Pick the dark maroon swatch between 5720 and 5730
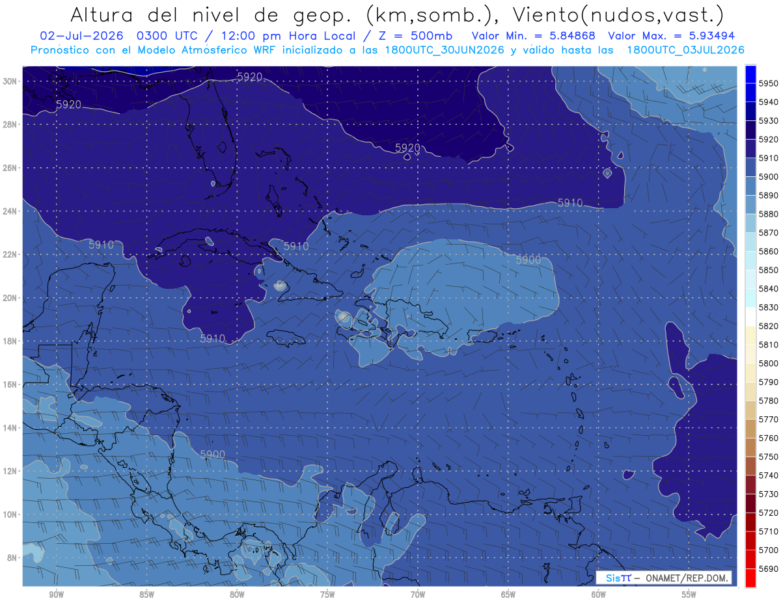 [x=750, y=503]
